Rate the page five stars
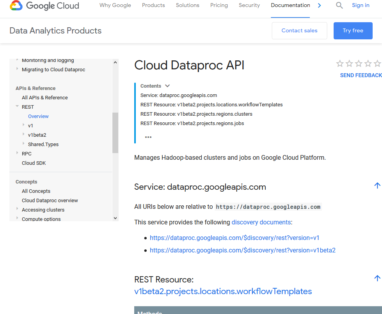This screenshot has width=382, height=314. click(x=377, y=64)
